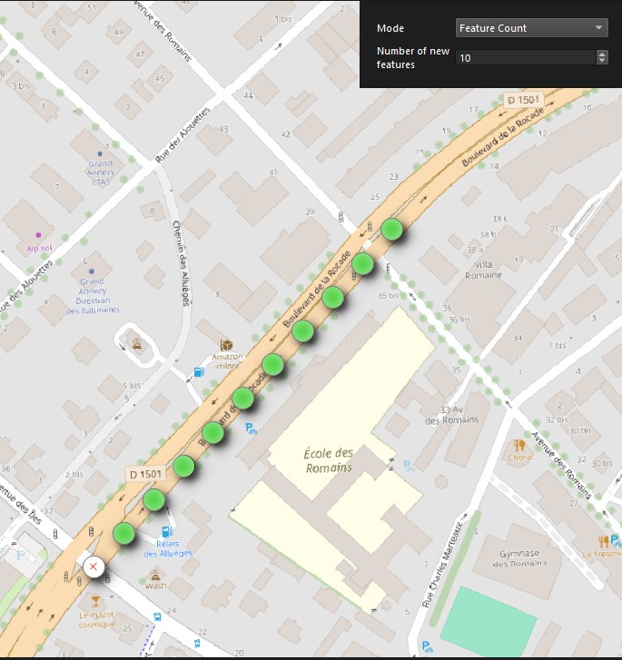Click the green point nearest the red X

click(123, 533)
